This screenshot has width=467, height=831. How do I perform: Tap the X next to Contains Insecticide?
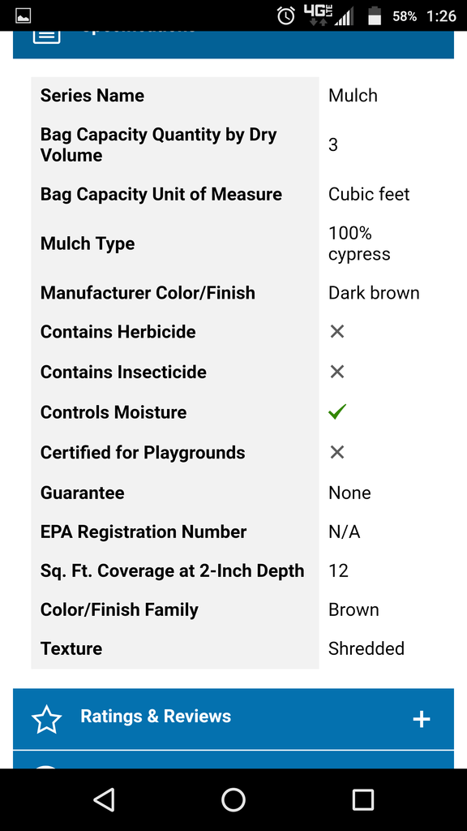tap(336, 372)
